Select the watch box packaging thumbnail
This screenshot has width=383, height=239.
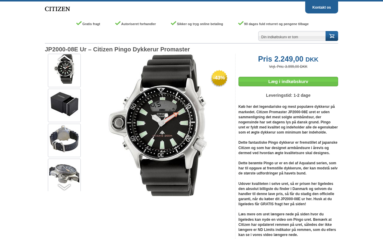tap(64, 105)
